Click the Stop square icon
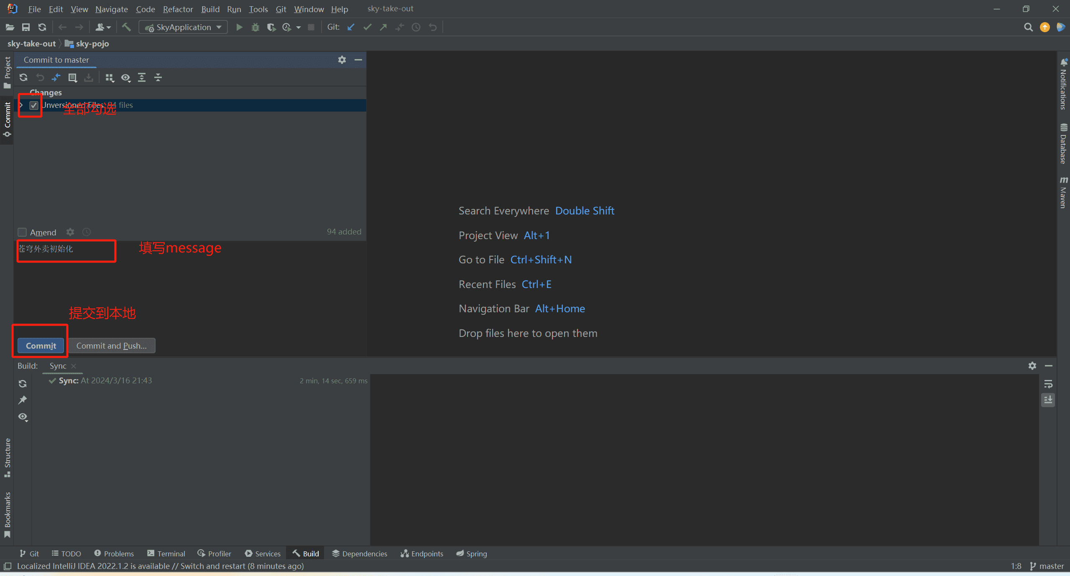 coord(311,27)
